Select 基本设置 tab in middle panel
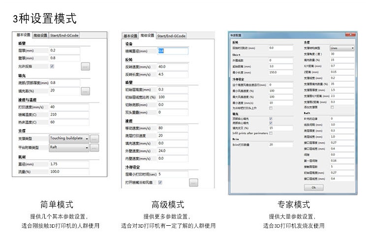Screen dimensions: 369x240 (x=130, y=36)
